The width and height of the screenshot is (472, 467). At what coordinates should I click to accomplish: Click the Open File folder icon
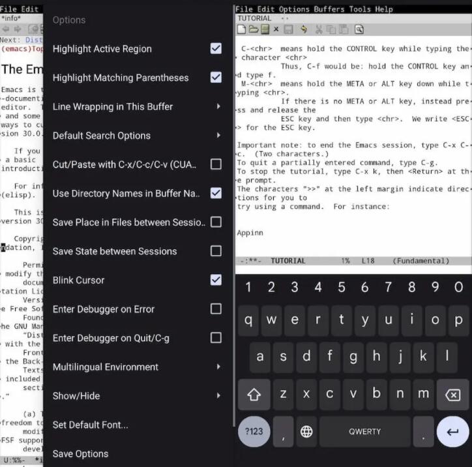click(254, 29)
